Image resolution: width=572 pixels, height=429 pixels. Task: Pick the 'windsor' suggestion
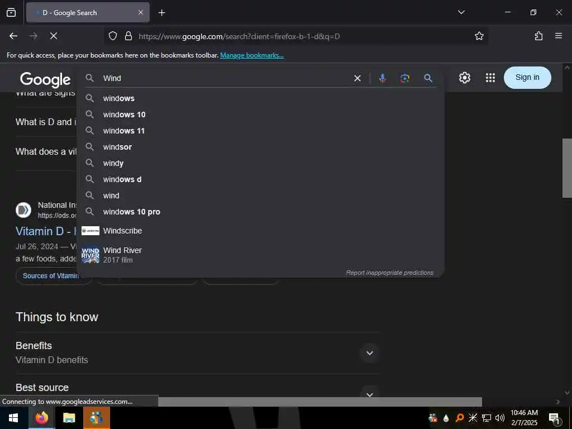[x=260, y=147]
